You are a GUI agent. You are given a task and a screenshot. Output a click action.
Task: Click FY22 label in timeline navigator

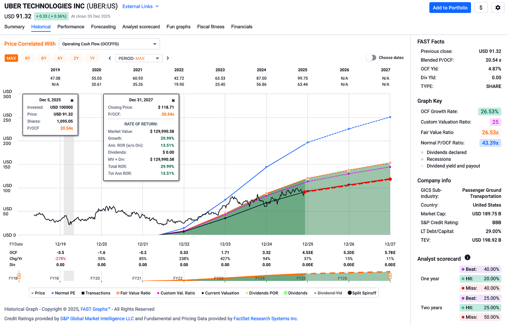[178, 278]
